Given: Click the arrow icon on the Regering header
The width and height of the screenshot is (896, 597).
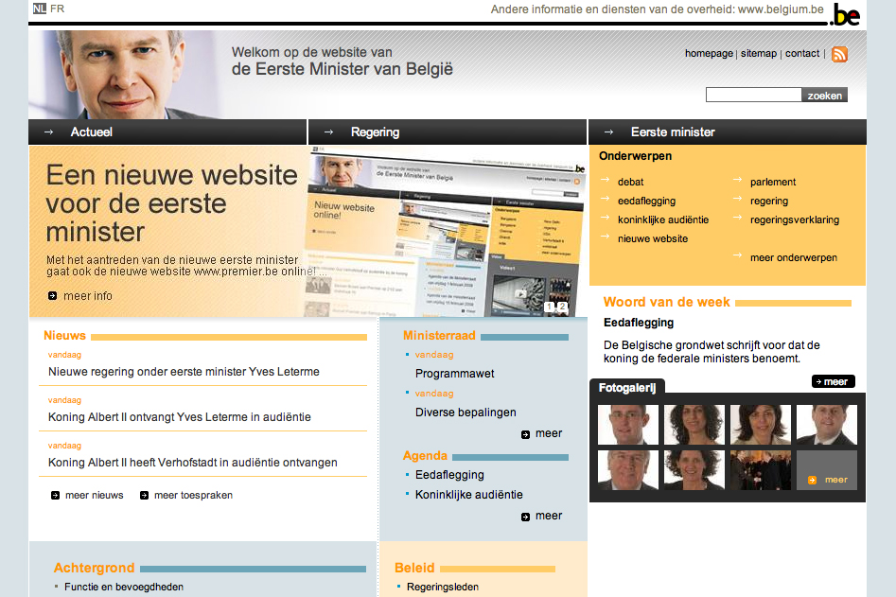Looking at the screenshot, I should [327, 132].
